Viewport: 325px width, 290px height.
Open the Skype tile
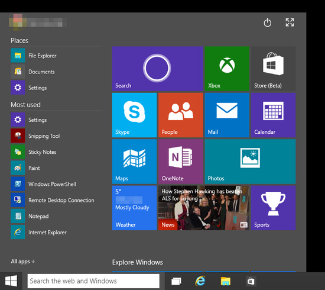(134, 115)
